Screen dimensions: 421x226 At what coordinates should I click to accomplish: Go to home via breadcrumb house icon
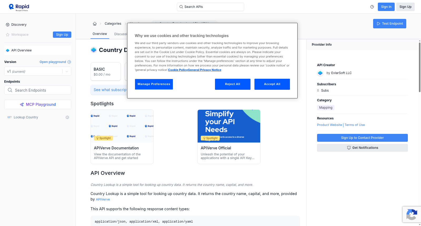point(95,24)
